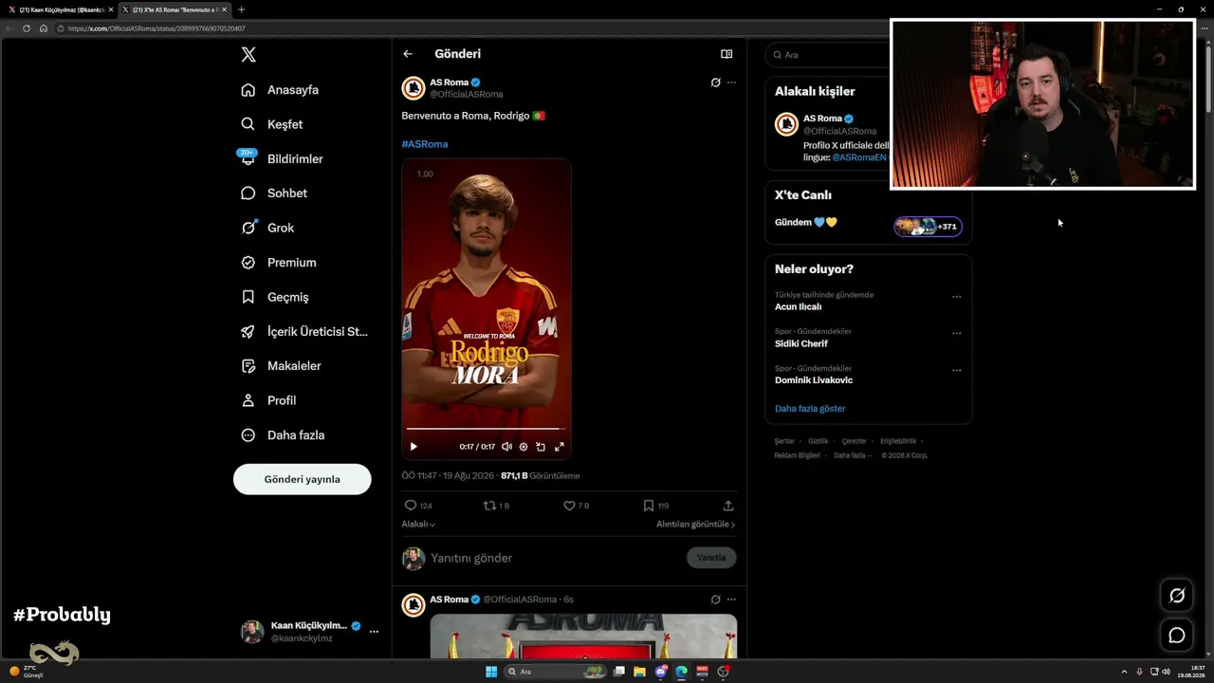The width and height of the screenshot is (1214, 683).
Task: Expand the Alakalı sort dropdown
Action: coord(418,525)
